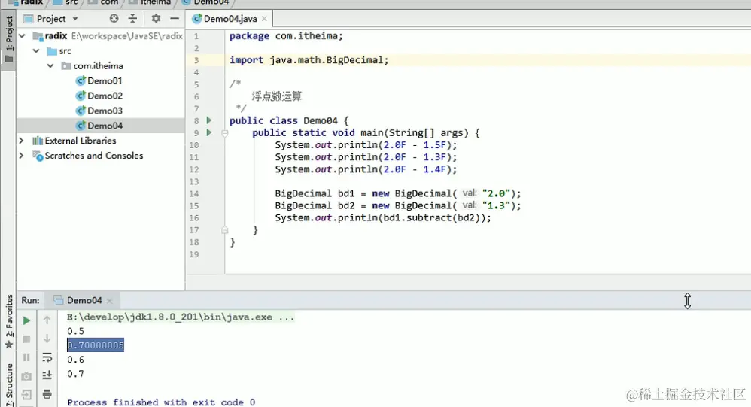Click fold end marker on line 17
Image resolution: width=751 pixels, height=407 pixels.
pyautogui.click(x=225, y=230)
